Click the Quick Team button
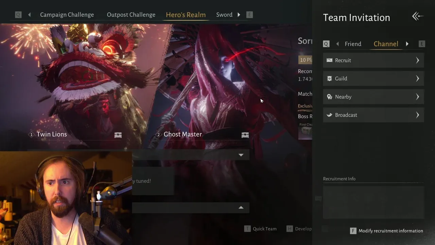The image size is (435, 245). point(264,229)
